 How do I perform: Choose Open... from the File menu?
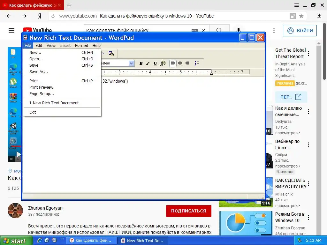point(62,59)
